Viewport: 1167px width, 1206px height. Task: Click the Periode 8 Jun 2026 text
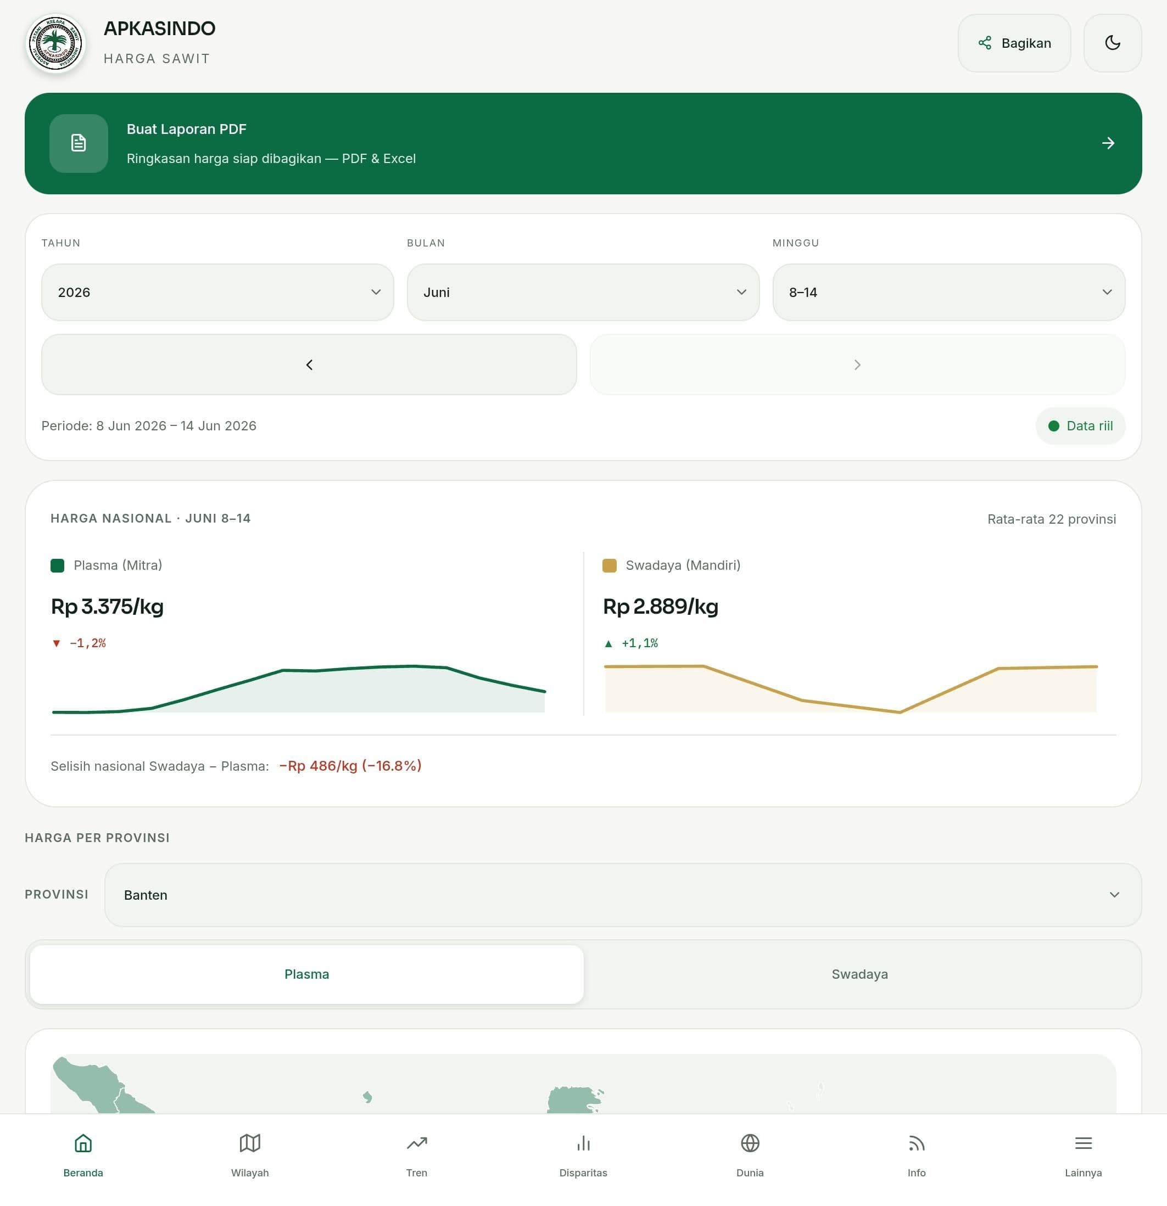click(x=149, y=426)
